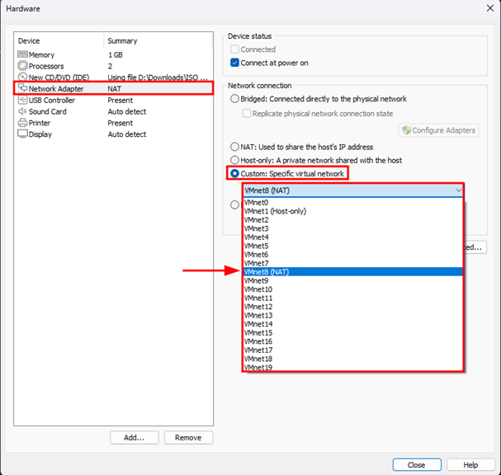This screenshot has width=501, height=475.
Task: Click the Sound Card speaker icon
Action: pos(22,111)
